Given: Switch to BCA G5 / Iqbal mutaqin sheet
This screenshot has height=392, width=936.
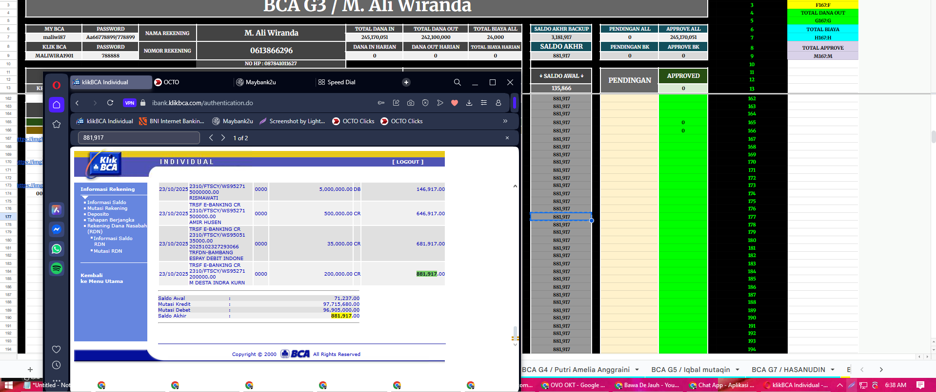Looking at the screenshot, I should point(691,370).
